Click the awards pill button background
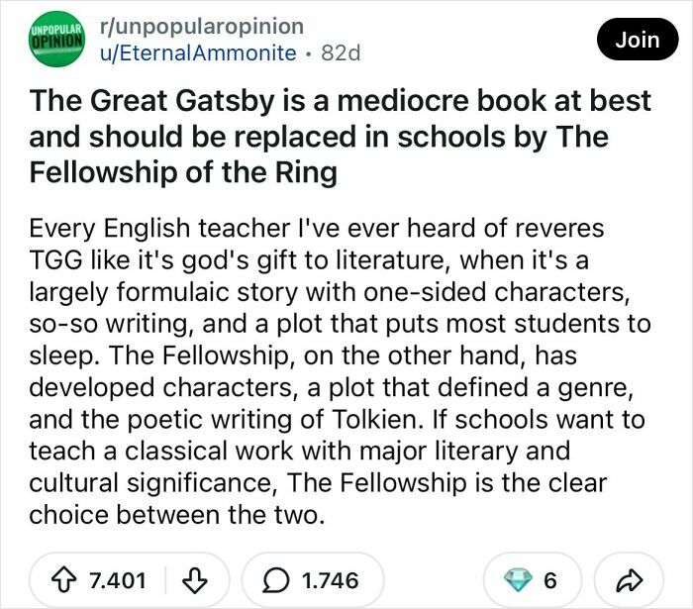Viewport: 693px width, 609px height. (x=533, y=580)
